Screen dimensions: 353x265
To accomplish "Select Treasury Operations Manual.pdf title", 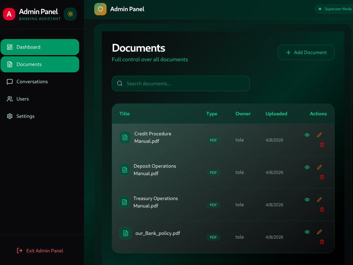I will (x=156, y=202).
